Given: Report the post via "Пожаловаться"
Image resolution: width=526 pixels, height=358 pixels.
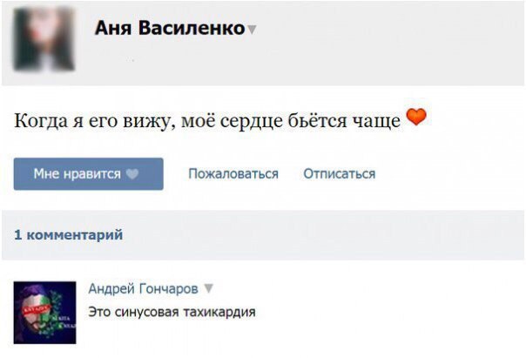Looking at the screenshot, I should pos(233,174).
